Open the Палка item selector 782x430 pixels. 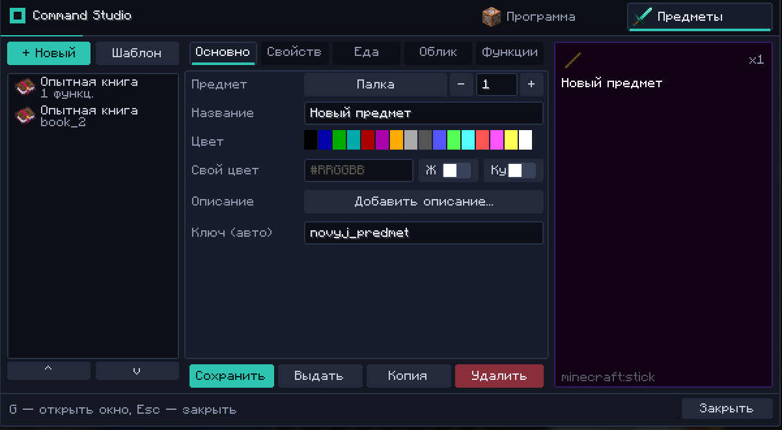coord(376,85)
